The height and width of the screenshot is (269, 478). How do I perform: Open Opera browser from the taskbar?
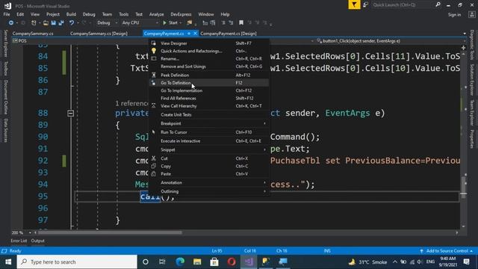[232, 262]
